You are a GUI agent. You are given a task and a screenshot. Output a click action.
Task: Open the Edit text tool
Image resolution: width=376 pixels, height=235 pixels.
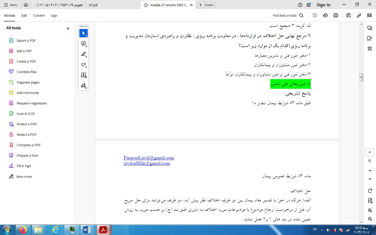tap(84, 75)
